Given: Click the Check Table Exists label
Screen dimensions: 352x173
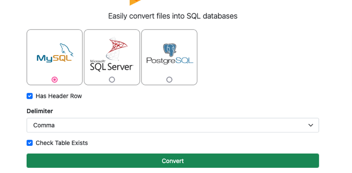Looking at the screenshot, I should click(62, 143).
